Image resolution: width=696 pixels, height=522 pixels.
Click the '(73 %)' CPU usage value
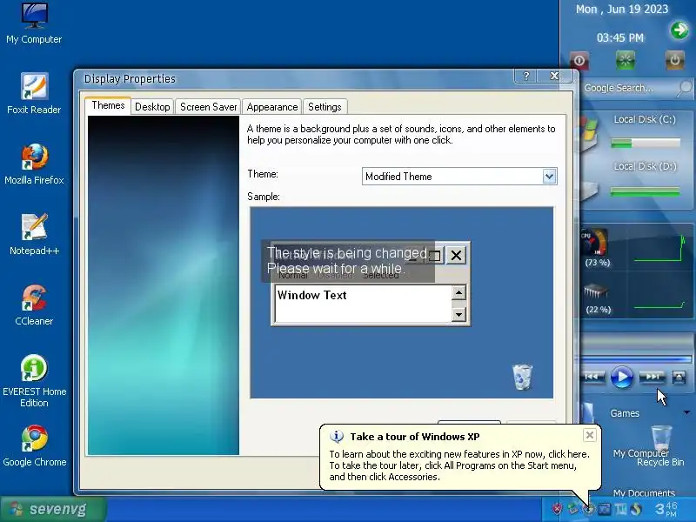click(598, 263)
